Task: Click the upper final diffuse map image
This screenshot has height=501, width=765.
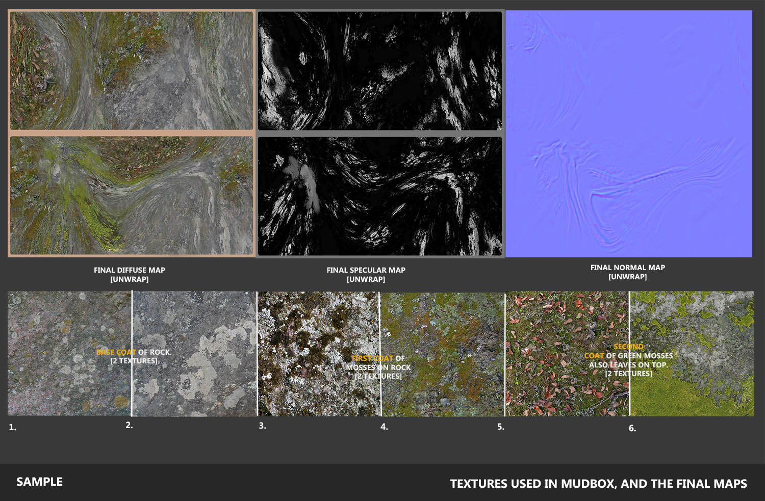Action: (132, 70)
